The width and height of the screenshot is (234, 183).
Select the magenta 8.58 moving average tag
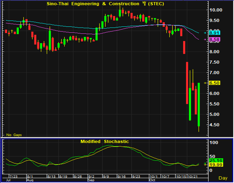(214, 39)
